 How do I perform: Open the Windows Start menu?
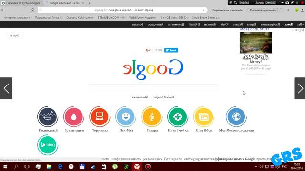tap(5, 167)
